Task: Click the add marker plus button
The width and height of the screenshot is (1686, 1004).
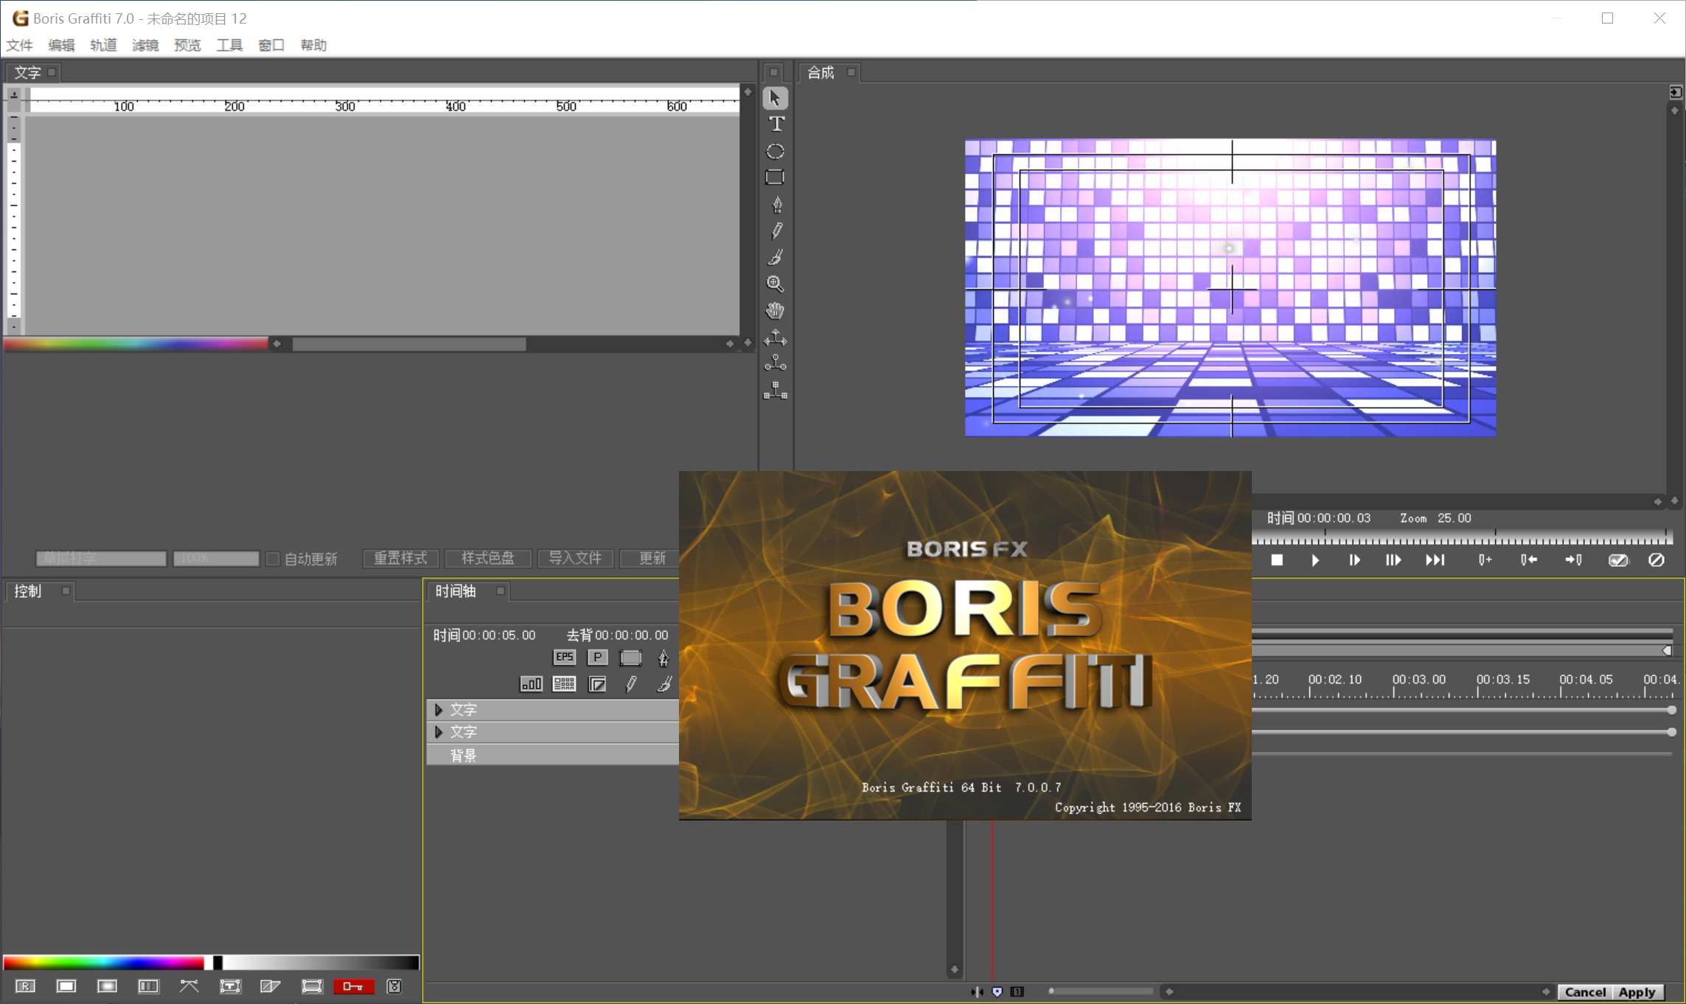Action: click(x=1485, y=560)
